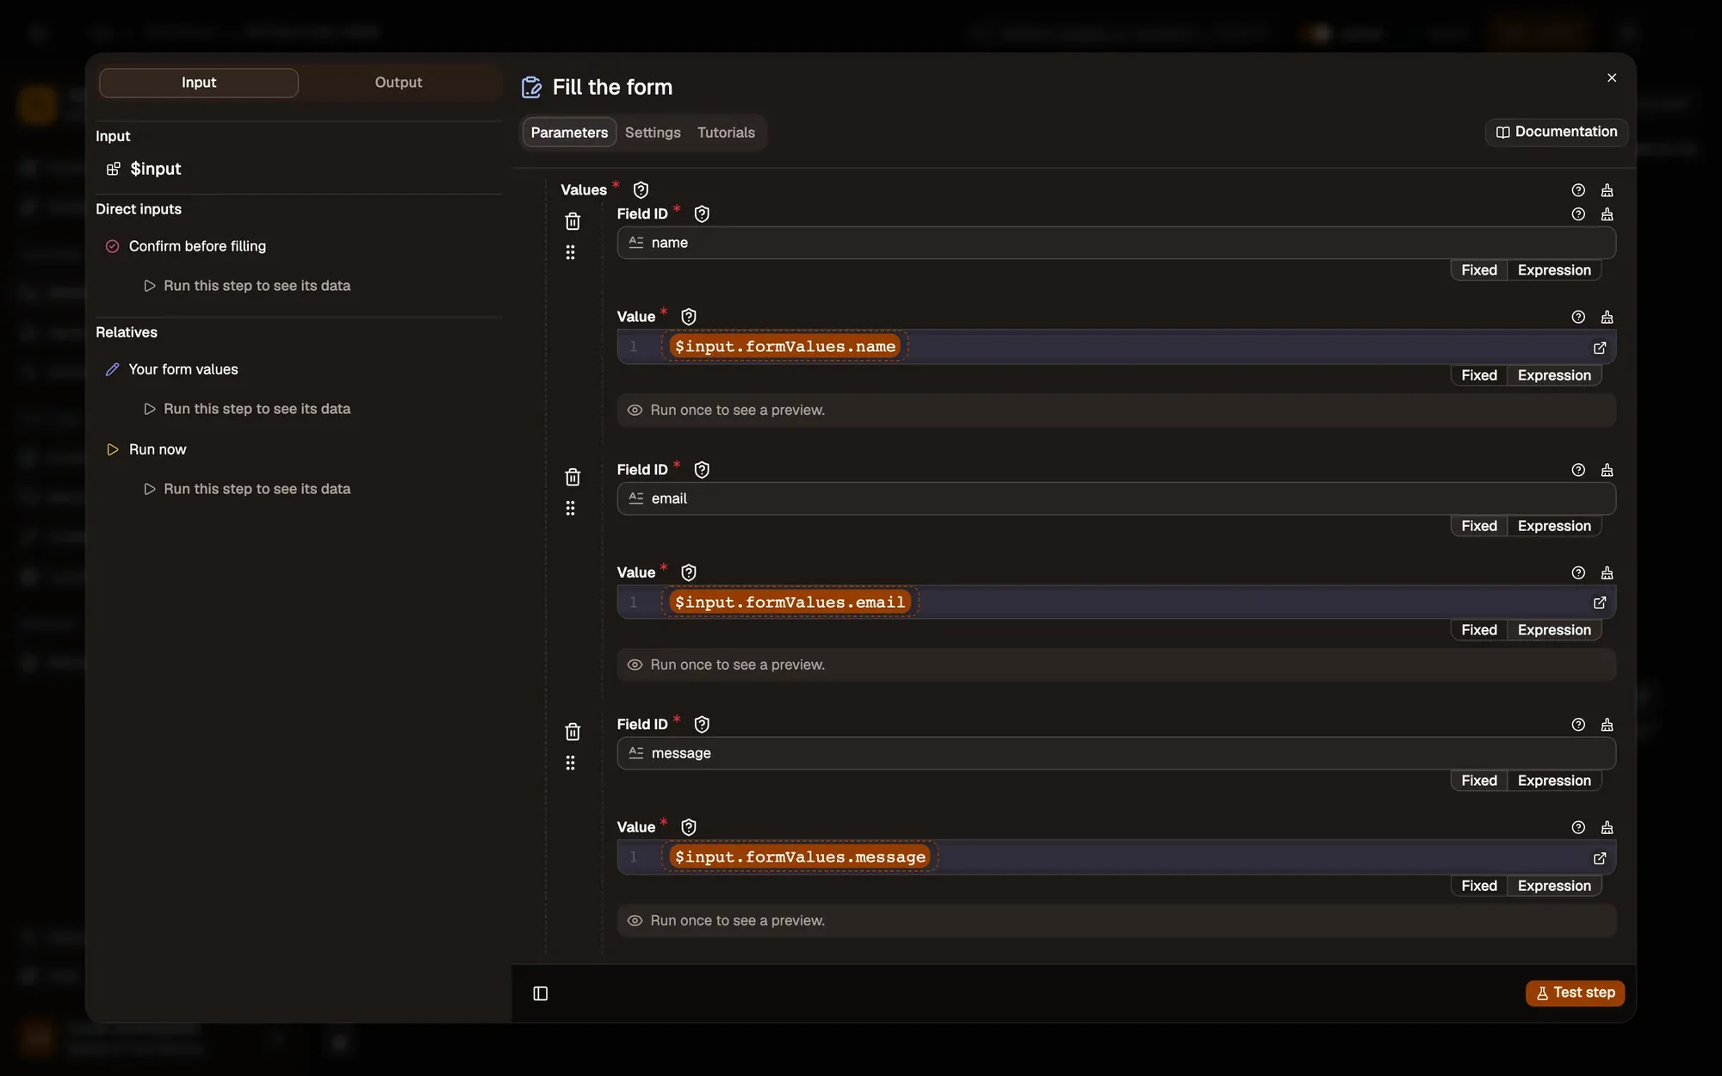Image resolution: width=1722 pixels, height=1076 pixels.
Task: Set message Value mode to Fixed
Action: point(1478,886)
